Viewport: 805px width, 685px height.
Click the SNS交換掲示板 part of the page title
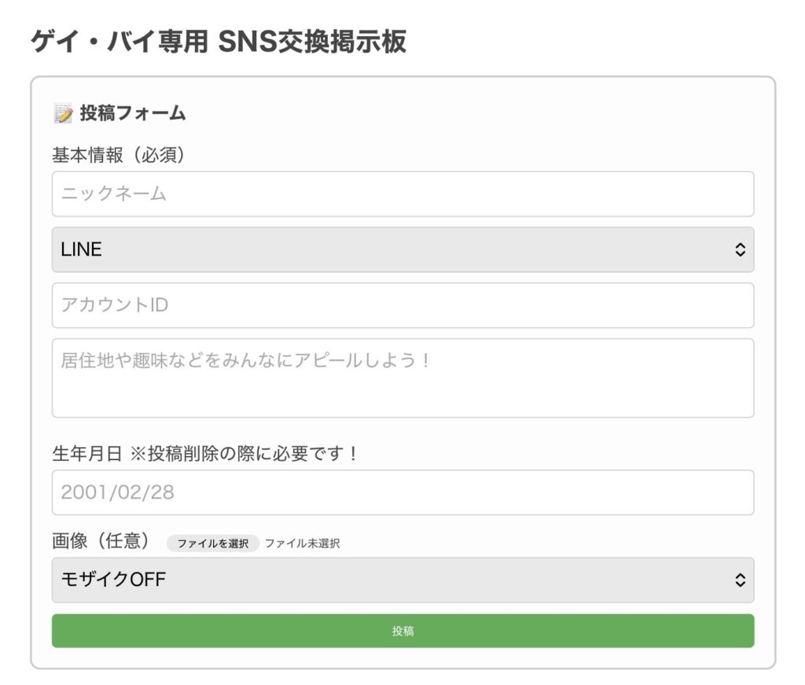pos(312,41)
